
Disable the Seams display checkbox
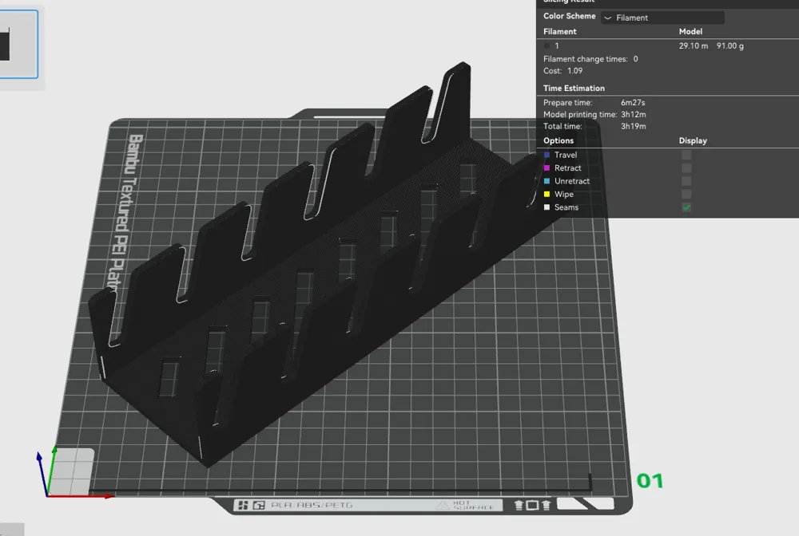click(686, 207)
